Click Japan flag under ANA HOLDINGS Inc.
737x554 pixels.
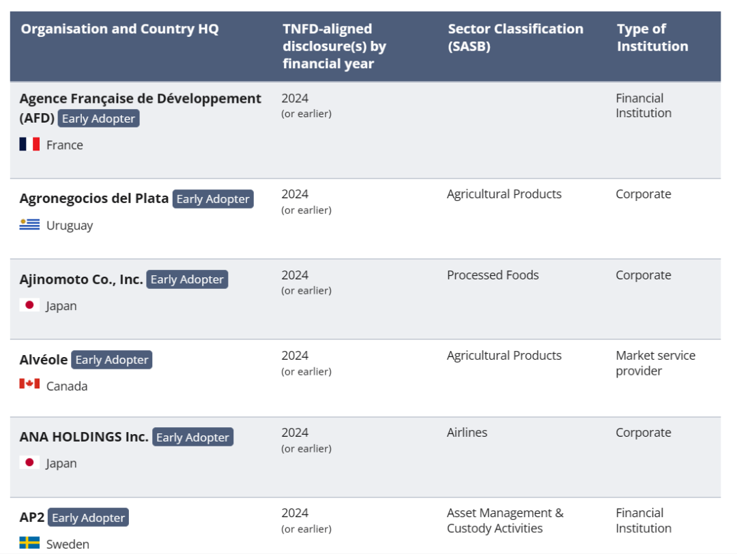[x=29, y=463]
